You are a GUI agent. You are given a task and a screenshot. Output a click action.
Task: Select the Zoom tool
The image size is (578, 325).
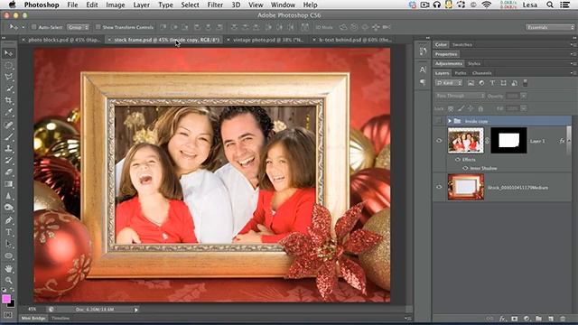(8, 281)
